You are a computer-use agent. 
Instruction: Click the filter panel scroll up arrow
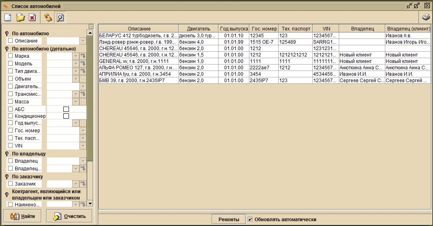pyautogui.click(x=90, y=33)
